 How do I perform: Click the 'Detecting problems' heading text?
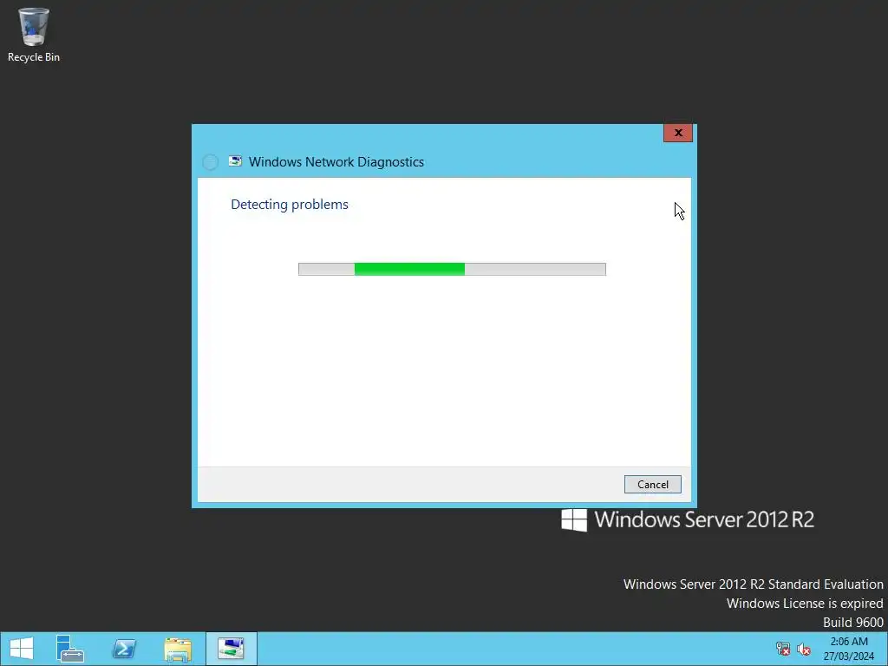[x=290, y=205]
